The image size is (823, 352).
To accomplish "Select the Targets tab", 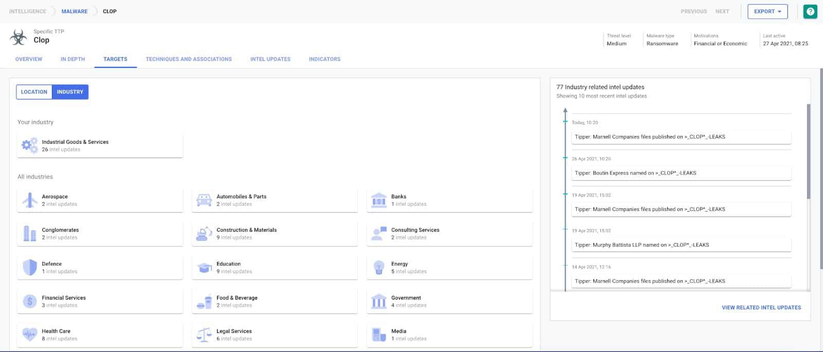I will click(115, 59).
